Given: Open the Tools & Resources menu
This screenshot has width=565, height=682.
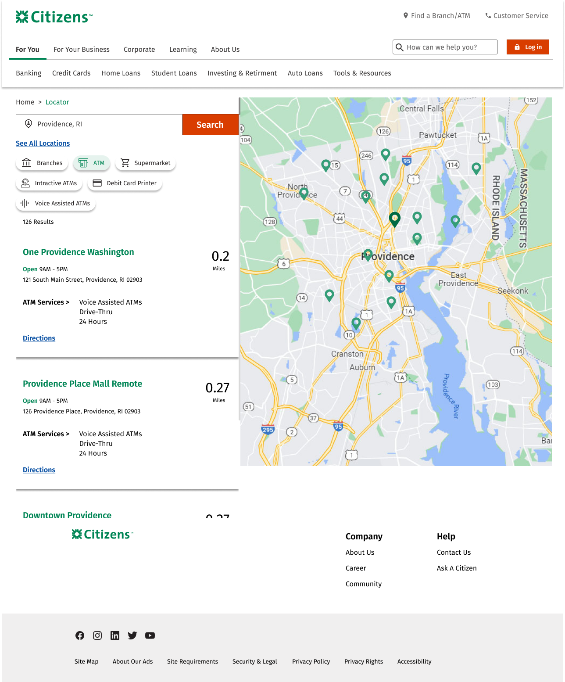Looking at the screenshot, I should pos(362,73).
